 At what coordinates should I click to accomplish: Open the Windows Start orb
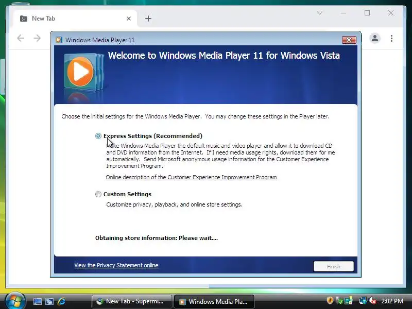pyautogui.click(x=15, y=301)
